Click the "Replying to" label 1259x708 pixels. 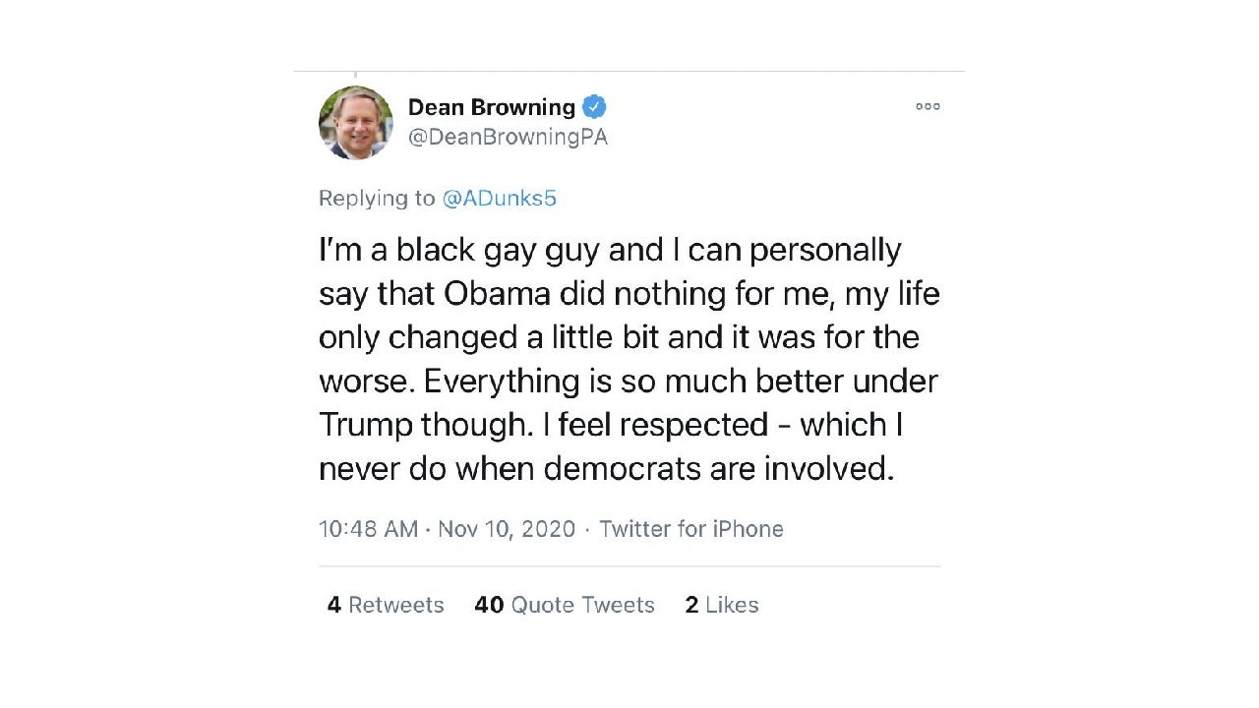pos(377,198)
